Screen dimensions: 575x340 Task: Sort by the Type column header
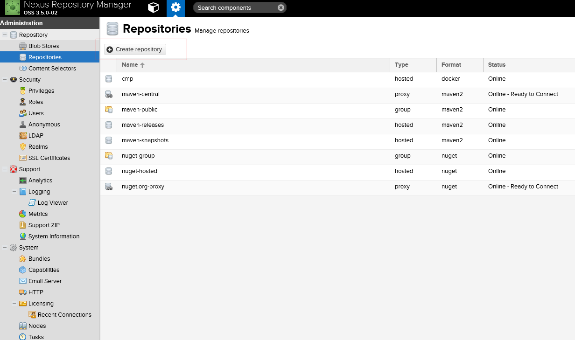click(x=413, y=65)
